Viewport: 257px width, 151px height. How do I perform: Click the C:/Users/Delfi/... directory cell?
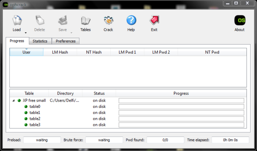coord(64,100)
